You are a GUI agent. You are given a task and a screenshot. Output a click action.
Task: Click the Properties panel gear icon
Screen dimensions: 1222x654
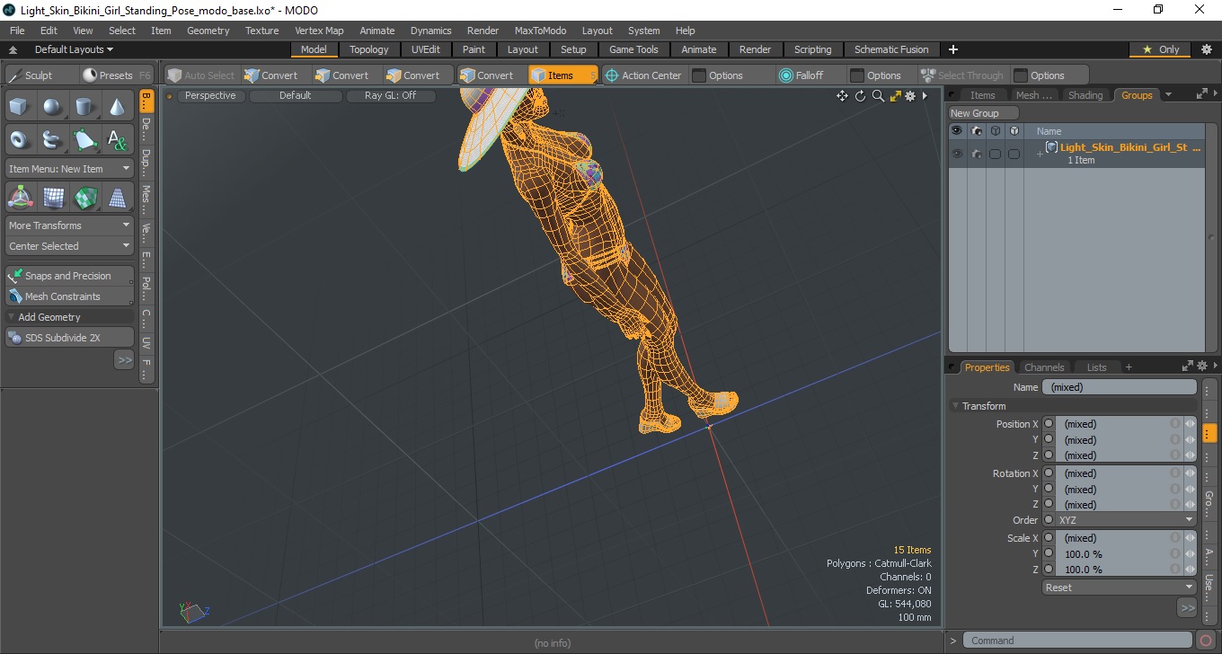(x=1201, y=367)
